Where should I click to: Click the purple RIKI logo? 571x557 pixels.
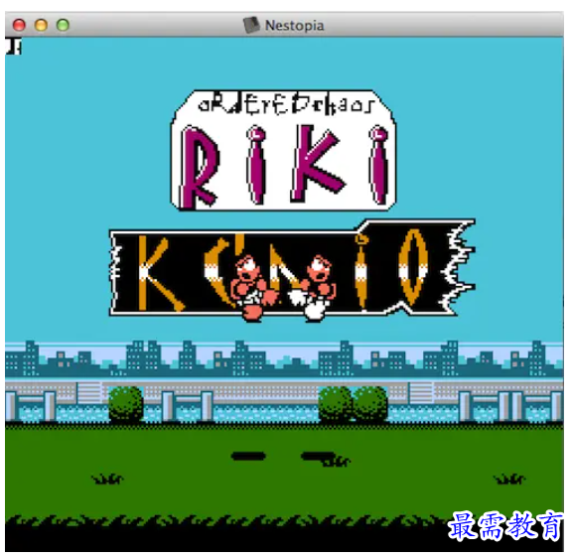point(284,150)
